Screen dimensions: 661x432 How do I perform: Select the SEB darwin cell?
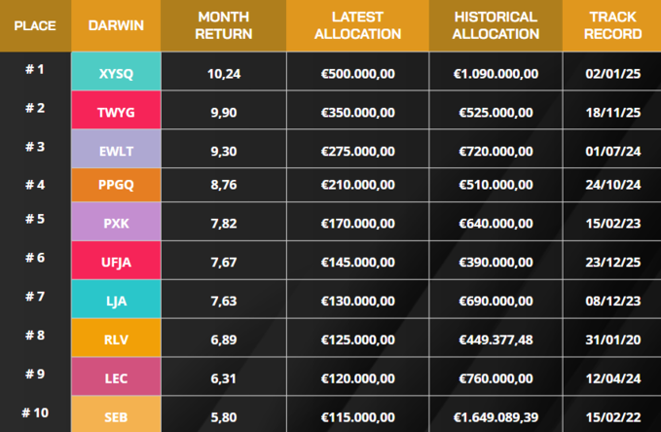click(x=116, y=414)
